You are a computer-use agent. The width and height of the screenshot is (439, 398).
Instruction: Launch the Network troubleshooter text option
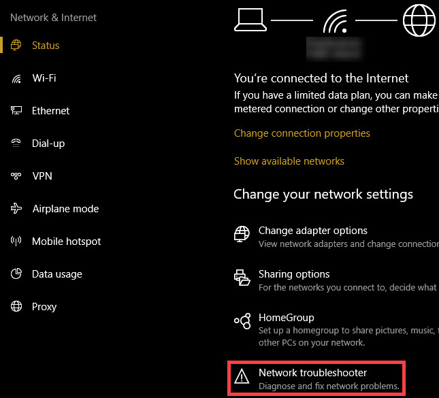(312, 373)
